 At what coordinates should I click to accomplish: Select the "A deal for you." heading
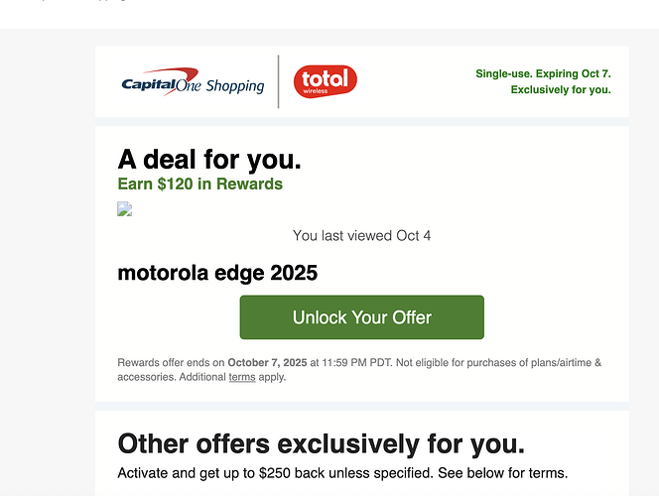coord(209,159)
